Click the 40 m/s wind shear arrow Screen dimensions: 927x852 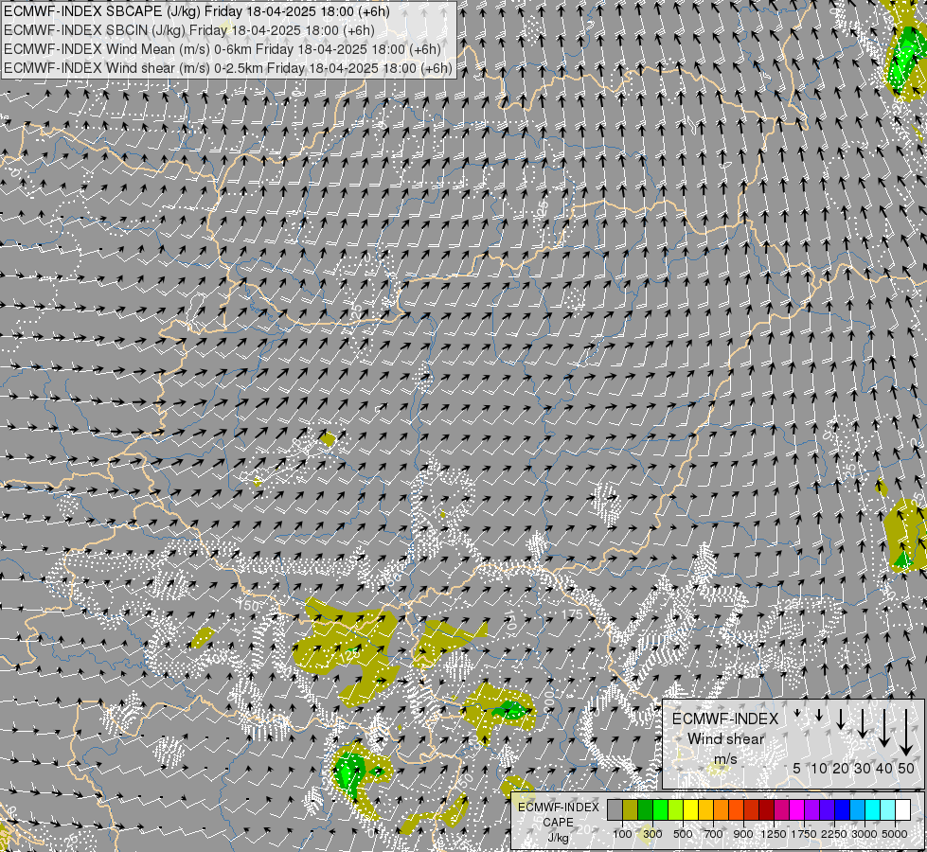pyautogui.click(x=884, y=728)
